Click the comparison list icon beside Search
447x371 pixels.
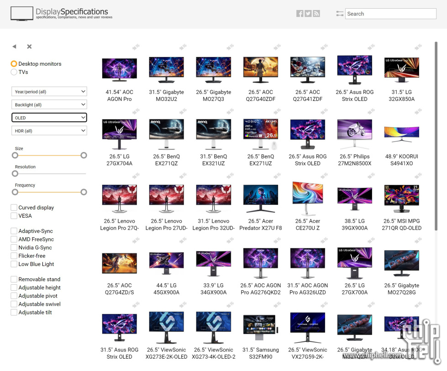coord(339,14)
